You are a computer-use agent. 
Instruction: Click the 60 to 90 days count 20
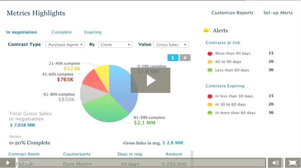pos(271,61)
